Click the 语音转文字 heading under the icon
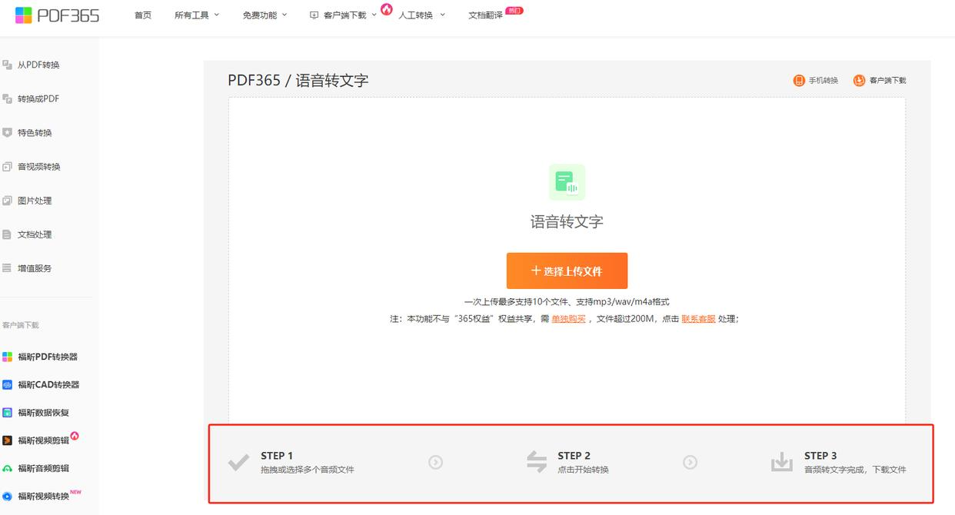The width and height of the screenshot is (955, 515). point(567,222)
